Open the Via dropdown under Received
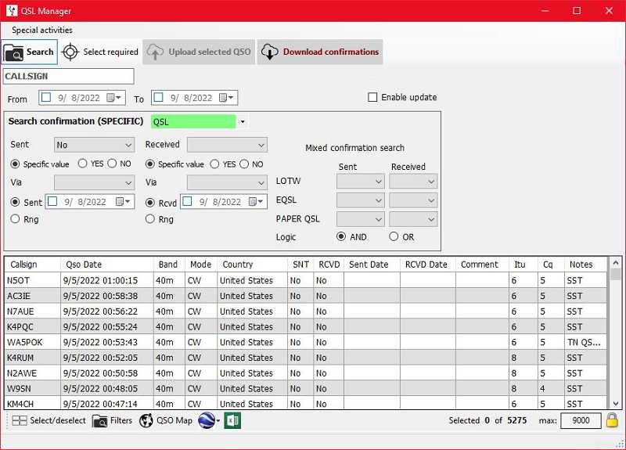Screen dimensions: 626x450 [x=227, y=183]
